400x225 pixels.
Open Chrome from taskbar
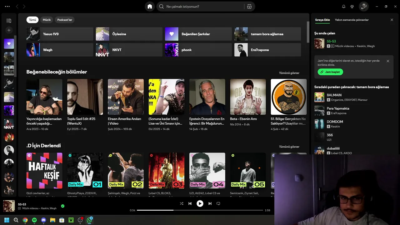(x=25, y=220)
